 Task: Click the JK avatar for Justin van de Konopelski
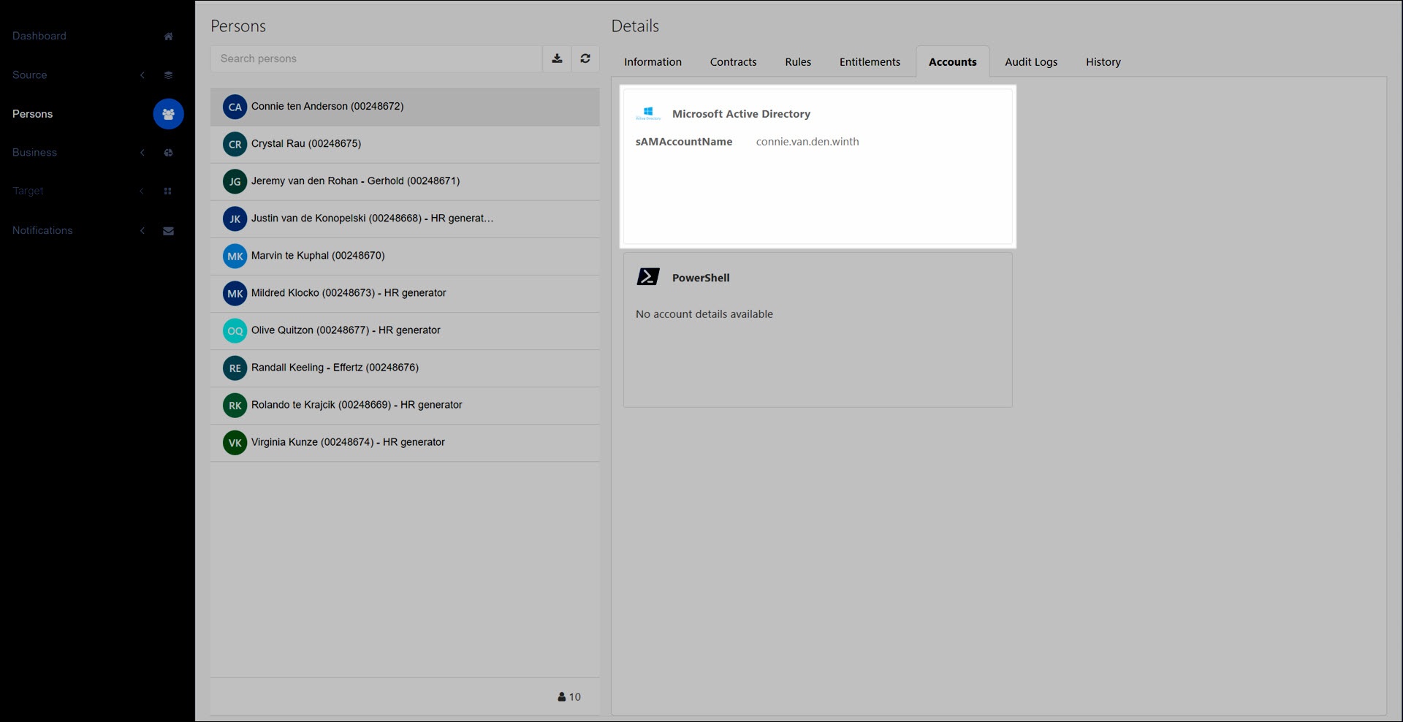(235, 218)
